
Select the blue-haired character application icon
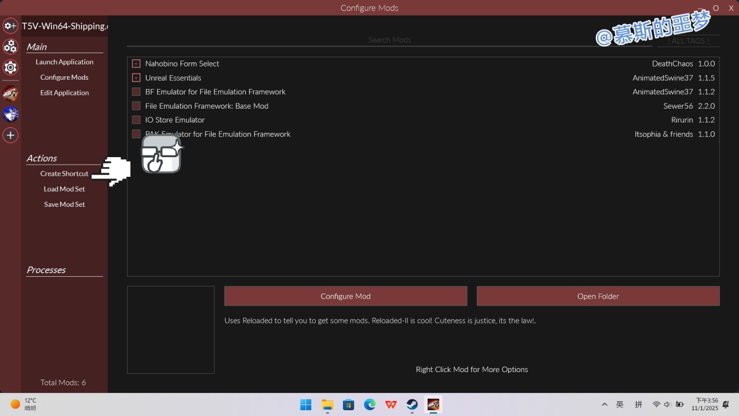[x=10, y=114]
